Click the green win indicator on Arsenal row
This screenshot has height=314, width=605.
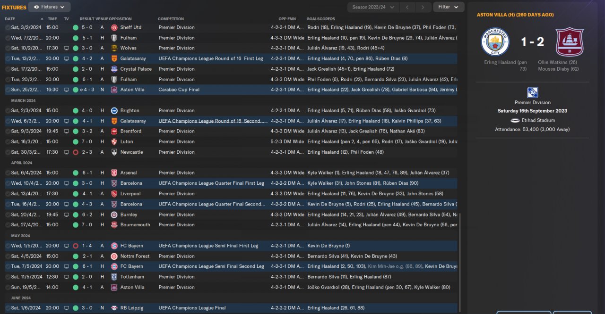(76, 173)
